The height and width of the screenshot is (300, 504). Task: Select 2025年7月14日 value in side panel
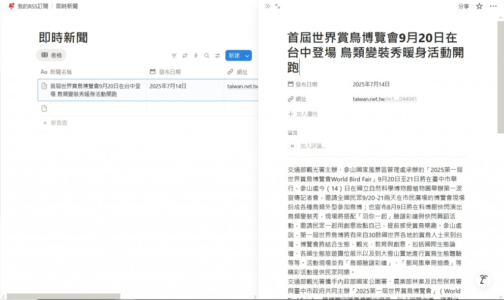click(371, 85)
